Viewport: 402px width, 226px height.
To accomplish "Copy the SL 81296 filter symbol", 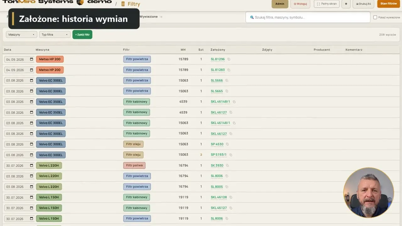I will [229, 59].
